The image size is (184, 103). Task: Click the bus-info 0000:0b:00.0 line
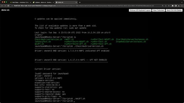pyautogui.click(x=47, y=85)
